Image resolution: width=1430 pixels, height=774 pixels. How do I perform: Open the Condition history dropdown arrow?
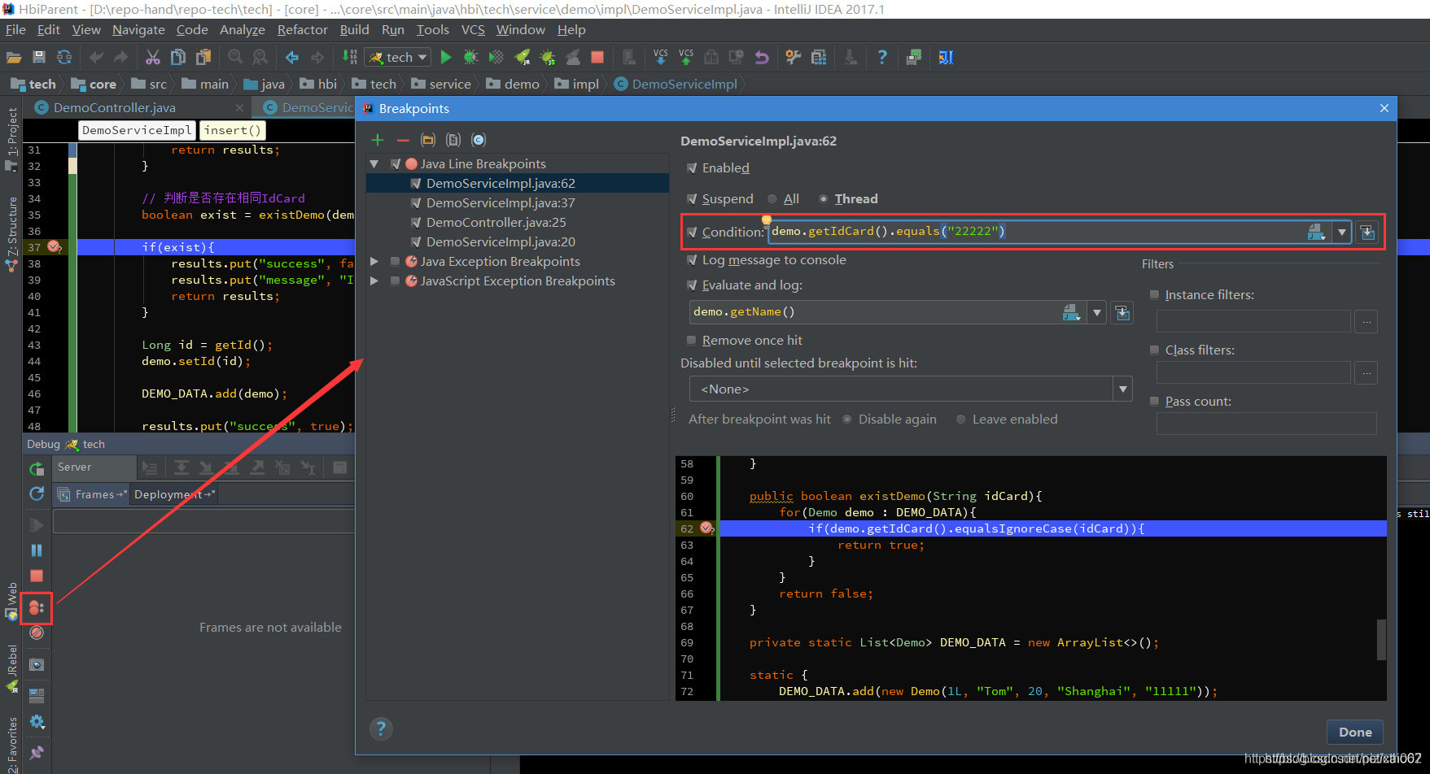coord(1342,233)
